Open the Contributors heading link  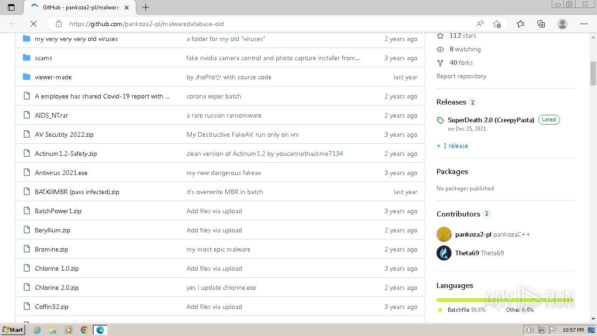click(458, 214)
